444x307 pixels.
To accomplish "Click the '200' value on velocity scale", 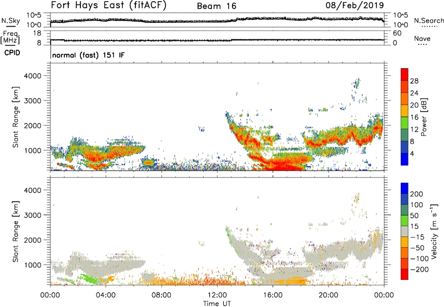I will [x=417, y=194].
